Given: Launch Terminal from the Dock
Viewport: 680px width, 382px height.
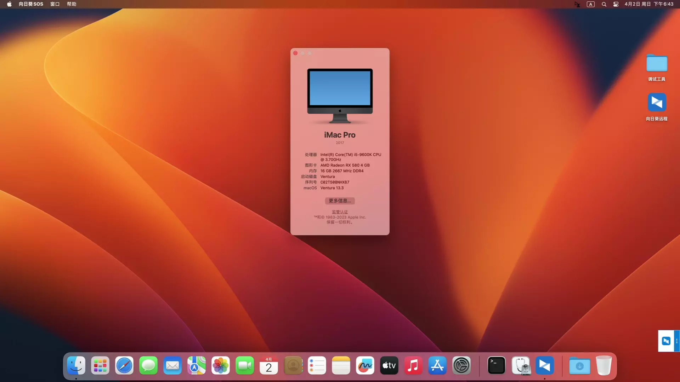Looking at the screenshot, I should point(496,365).
